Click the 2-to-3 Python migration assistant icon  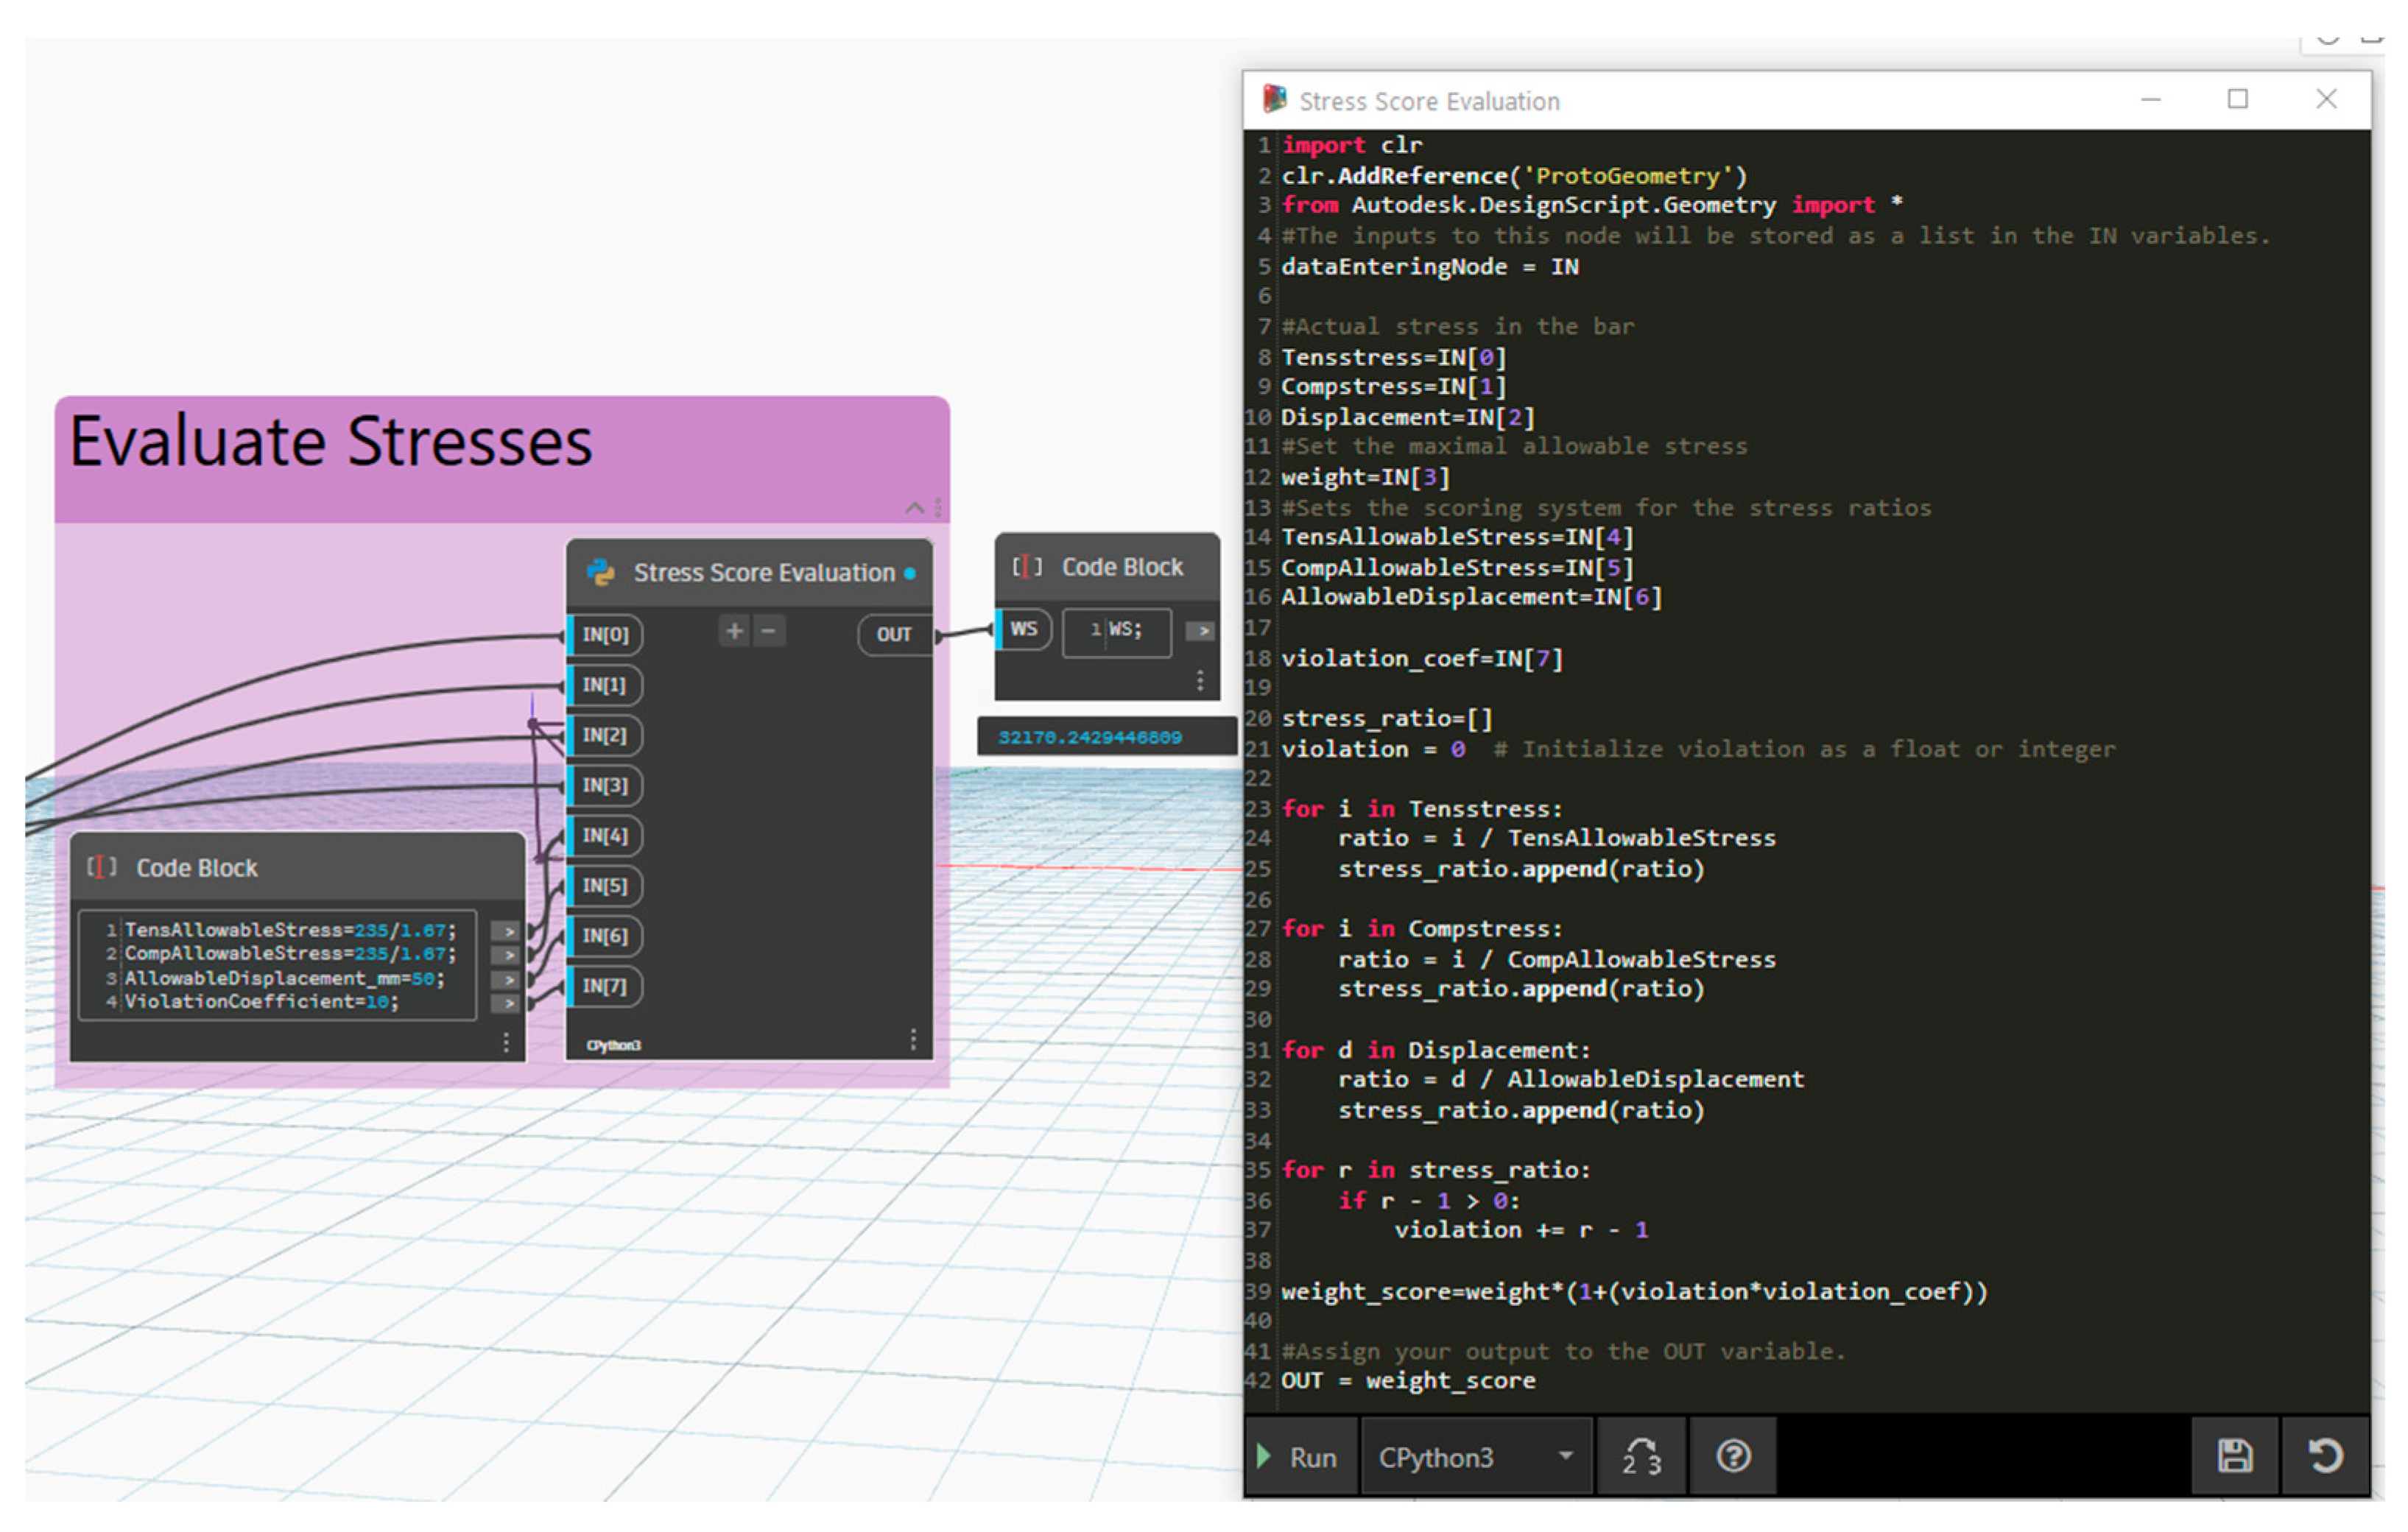coord(1642,1457)
